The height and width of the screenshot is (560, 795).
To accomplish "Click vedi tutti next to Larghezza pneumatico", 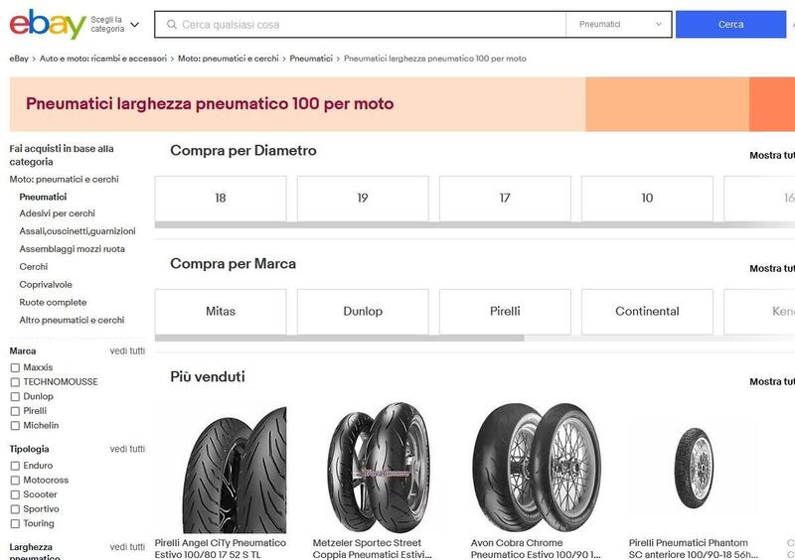I will click(x=127, y=547).
